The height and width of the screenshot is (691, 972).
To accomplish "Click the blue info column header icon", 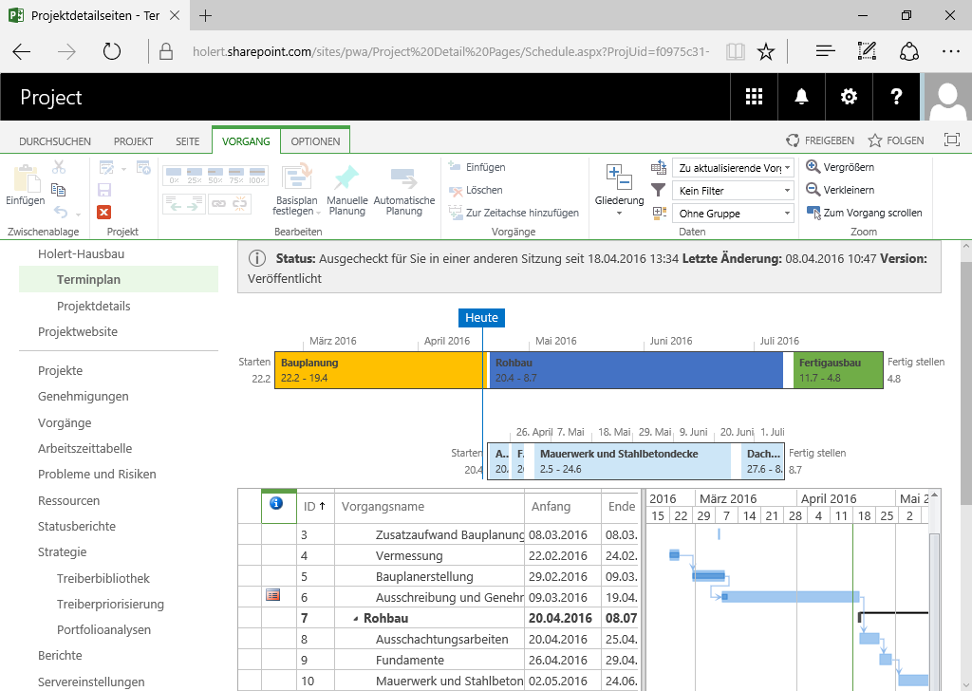I will click(276, 503).
